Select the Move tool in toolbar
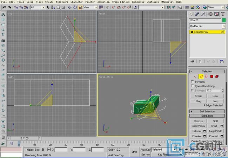228x158 pixels. pyautogui.click(x=70, y=7)
